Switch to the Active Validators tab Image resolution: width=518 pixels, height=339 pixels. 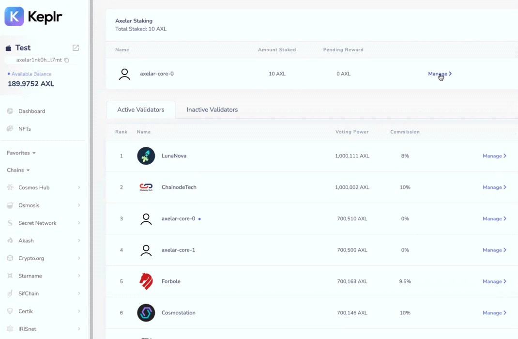click(x=141, y=110)
